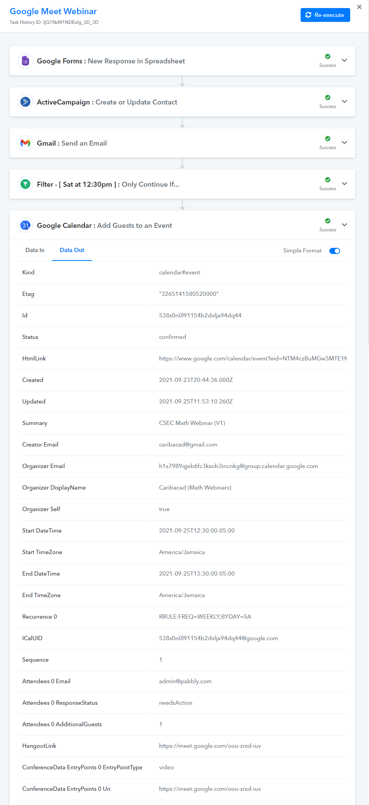Expand the Filter step chevron
369x805 pixels.
(344, 184)
